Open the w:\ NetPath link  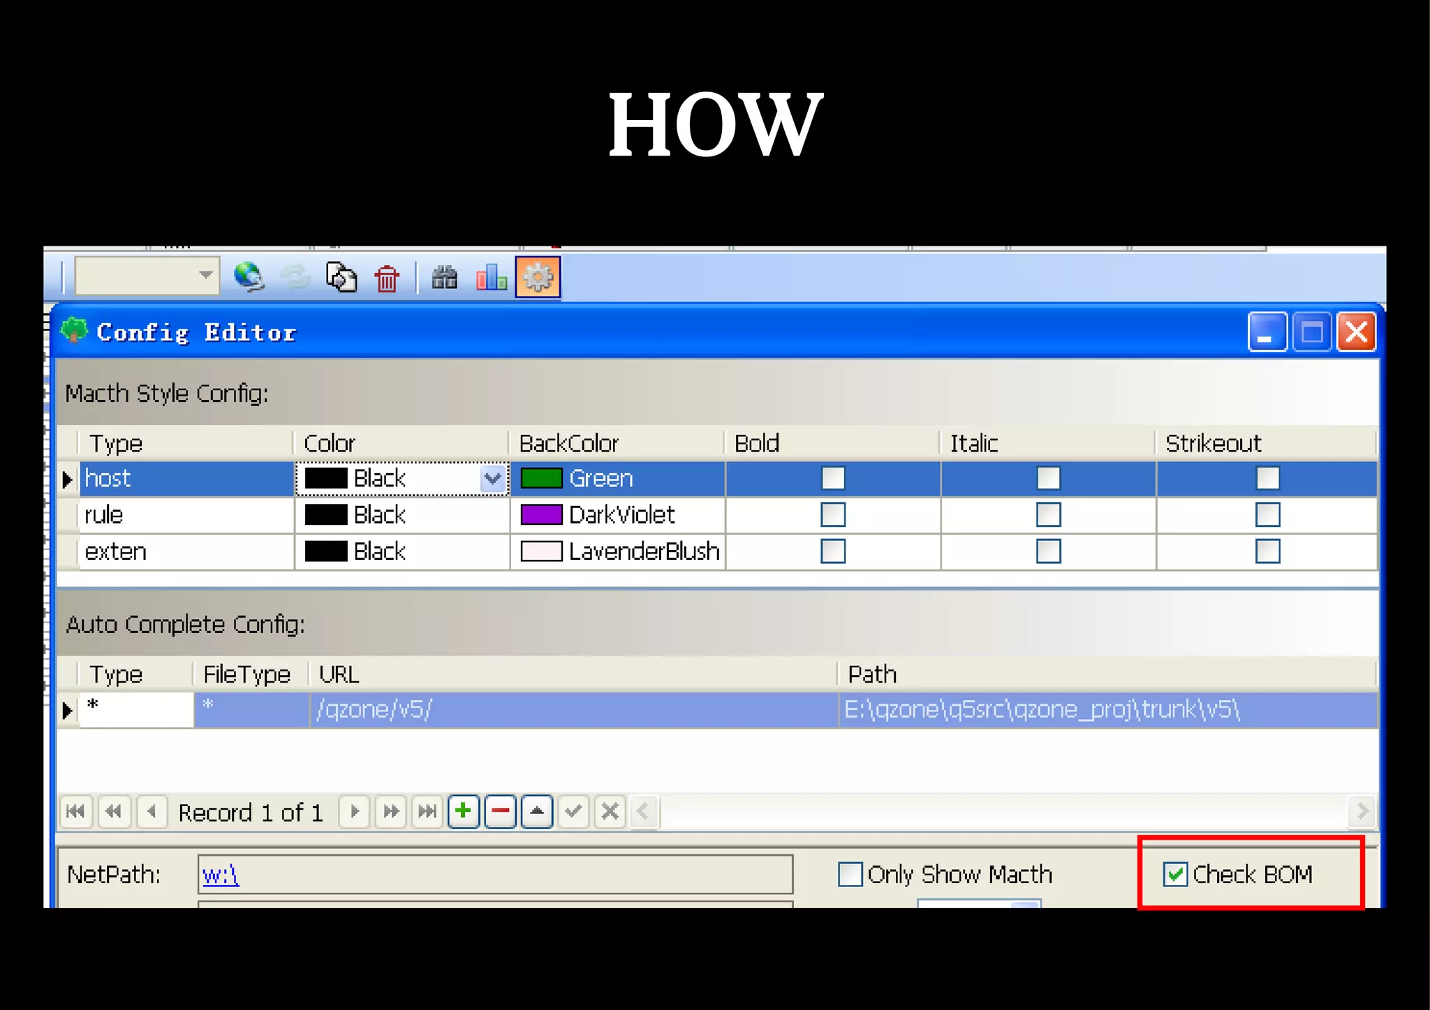click(221, 875)
